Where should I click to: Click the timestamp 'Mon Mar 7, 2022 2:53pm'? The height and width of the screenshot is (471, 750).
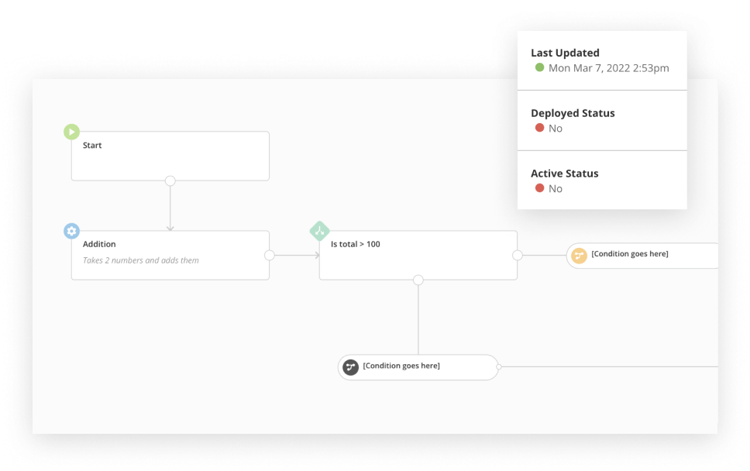pyautogui.click(x=608, y=67)
